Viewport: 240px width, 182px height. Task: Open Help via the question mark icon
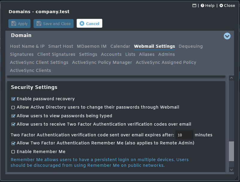tap(202, 5)
